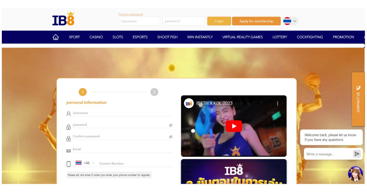Send the chat message with arrow icon
The width and height of the screenshot is (367, 192).
pos(357,154)
